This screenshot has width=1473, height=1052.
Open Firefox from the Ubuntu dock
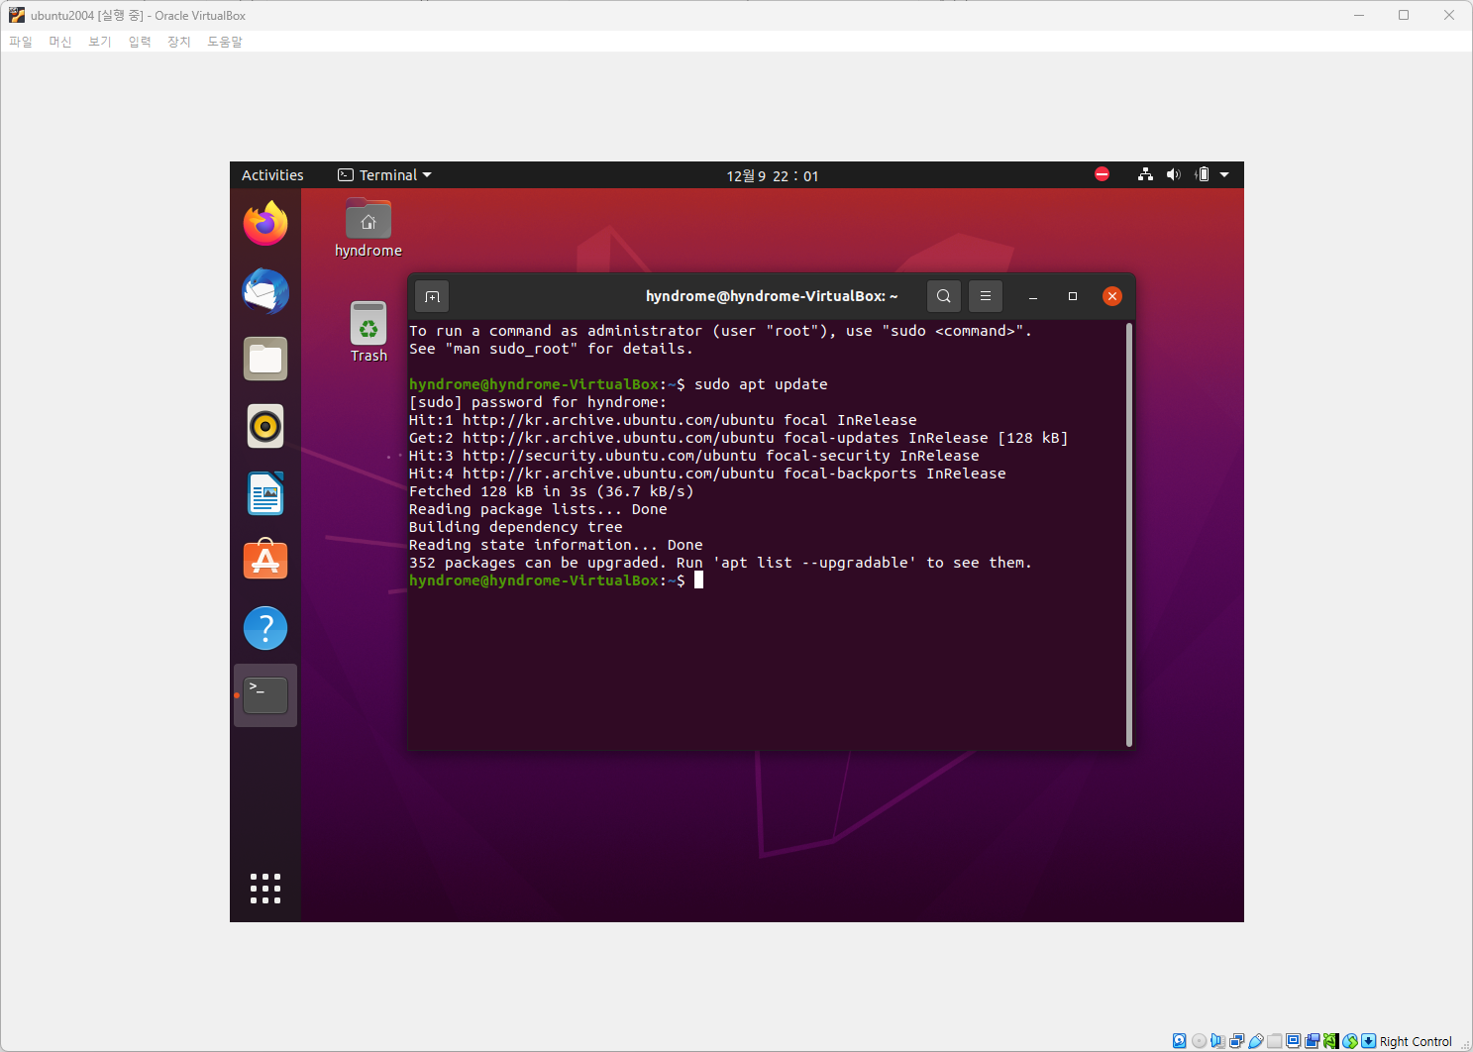(265, 224)
